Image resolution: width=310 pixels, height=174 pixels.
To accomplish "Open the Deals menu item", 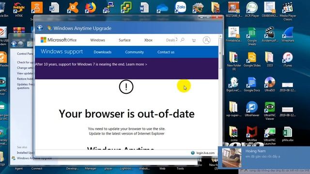I will [170, 40].
